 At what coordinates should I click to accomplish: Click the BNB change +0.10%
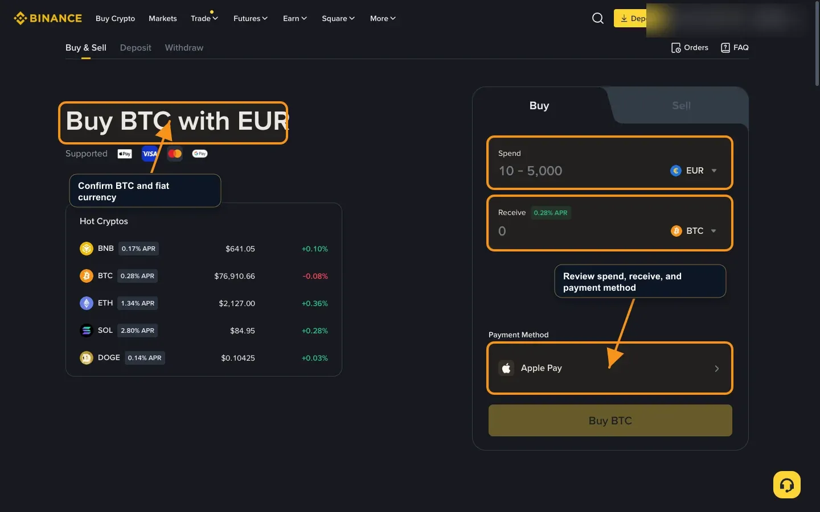coord(315,249)
